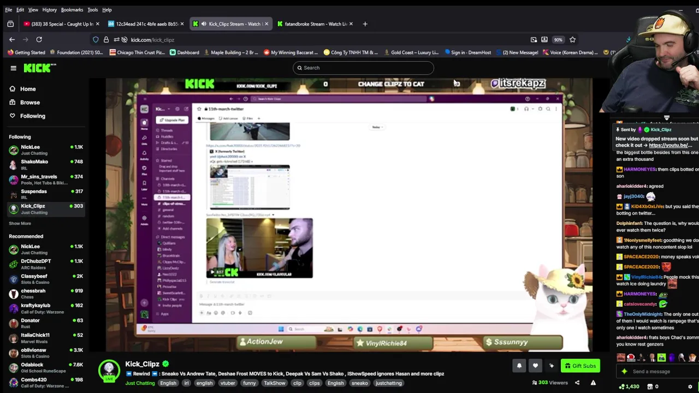Open ItaliaChick11 recommended channel
The width and height of the screenshot is (699, 393).
click(x=46, y=338)
